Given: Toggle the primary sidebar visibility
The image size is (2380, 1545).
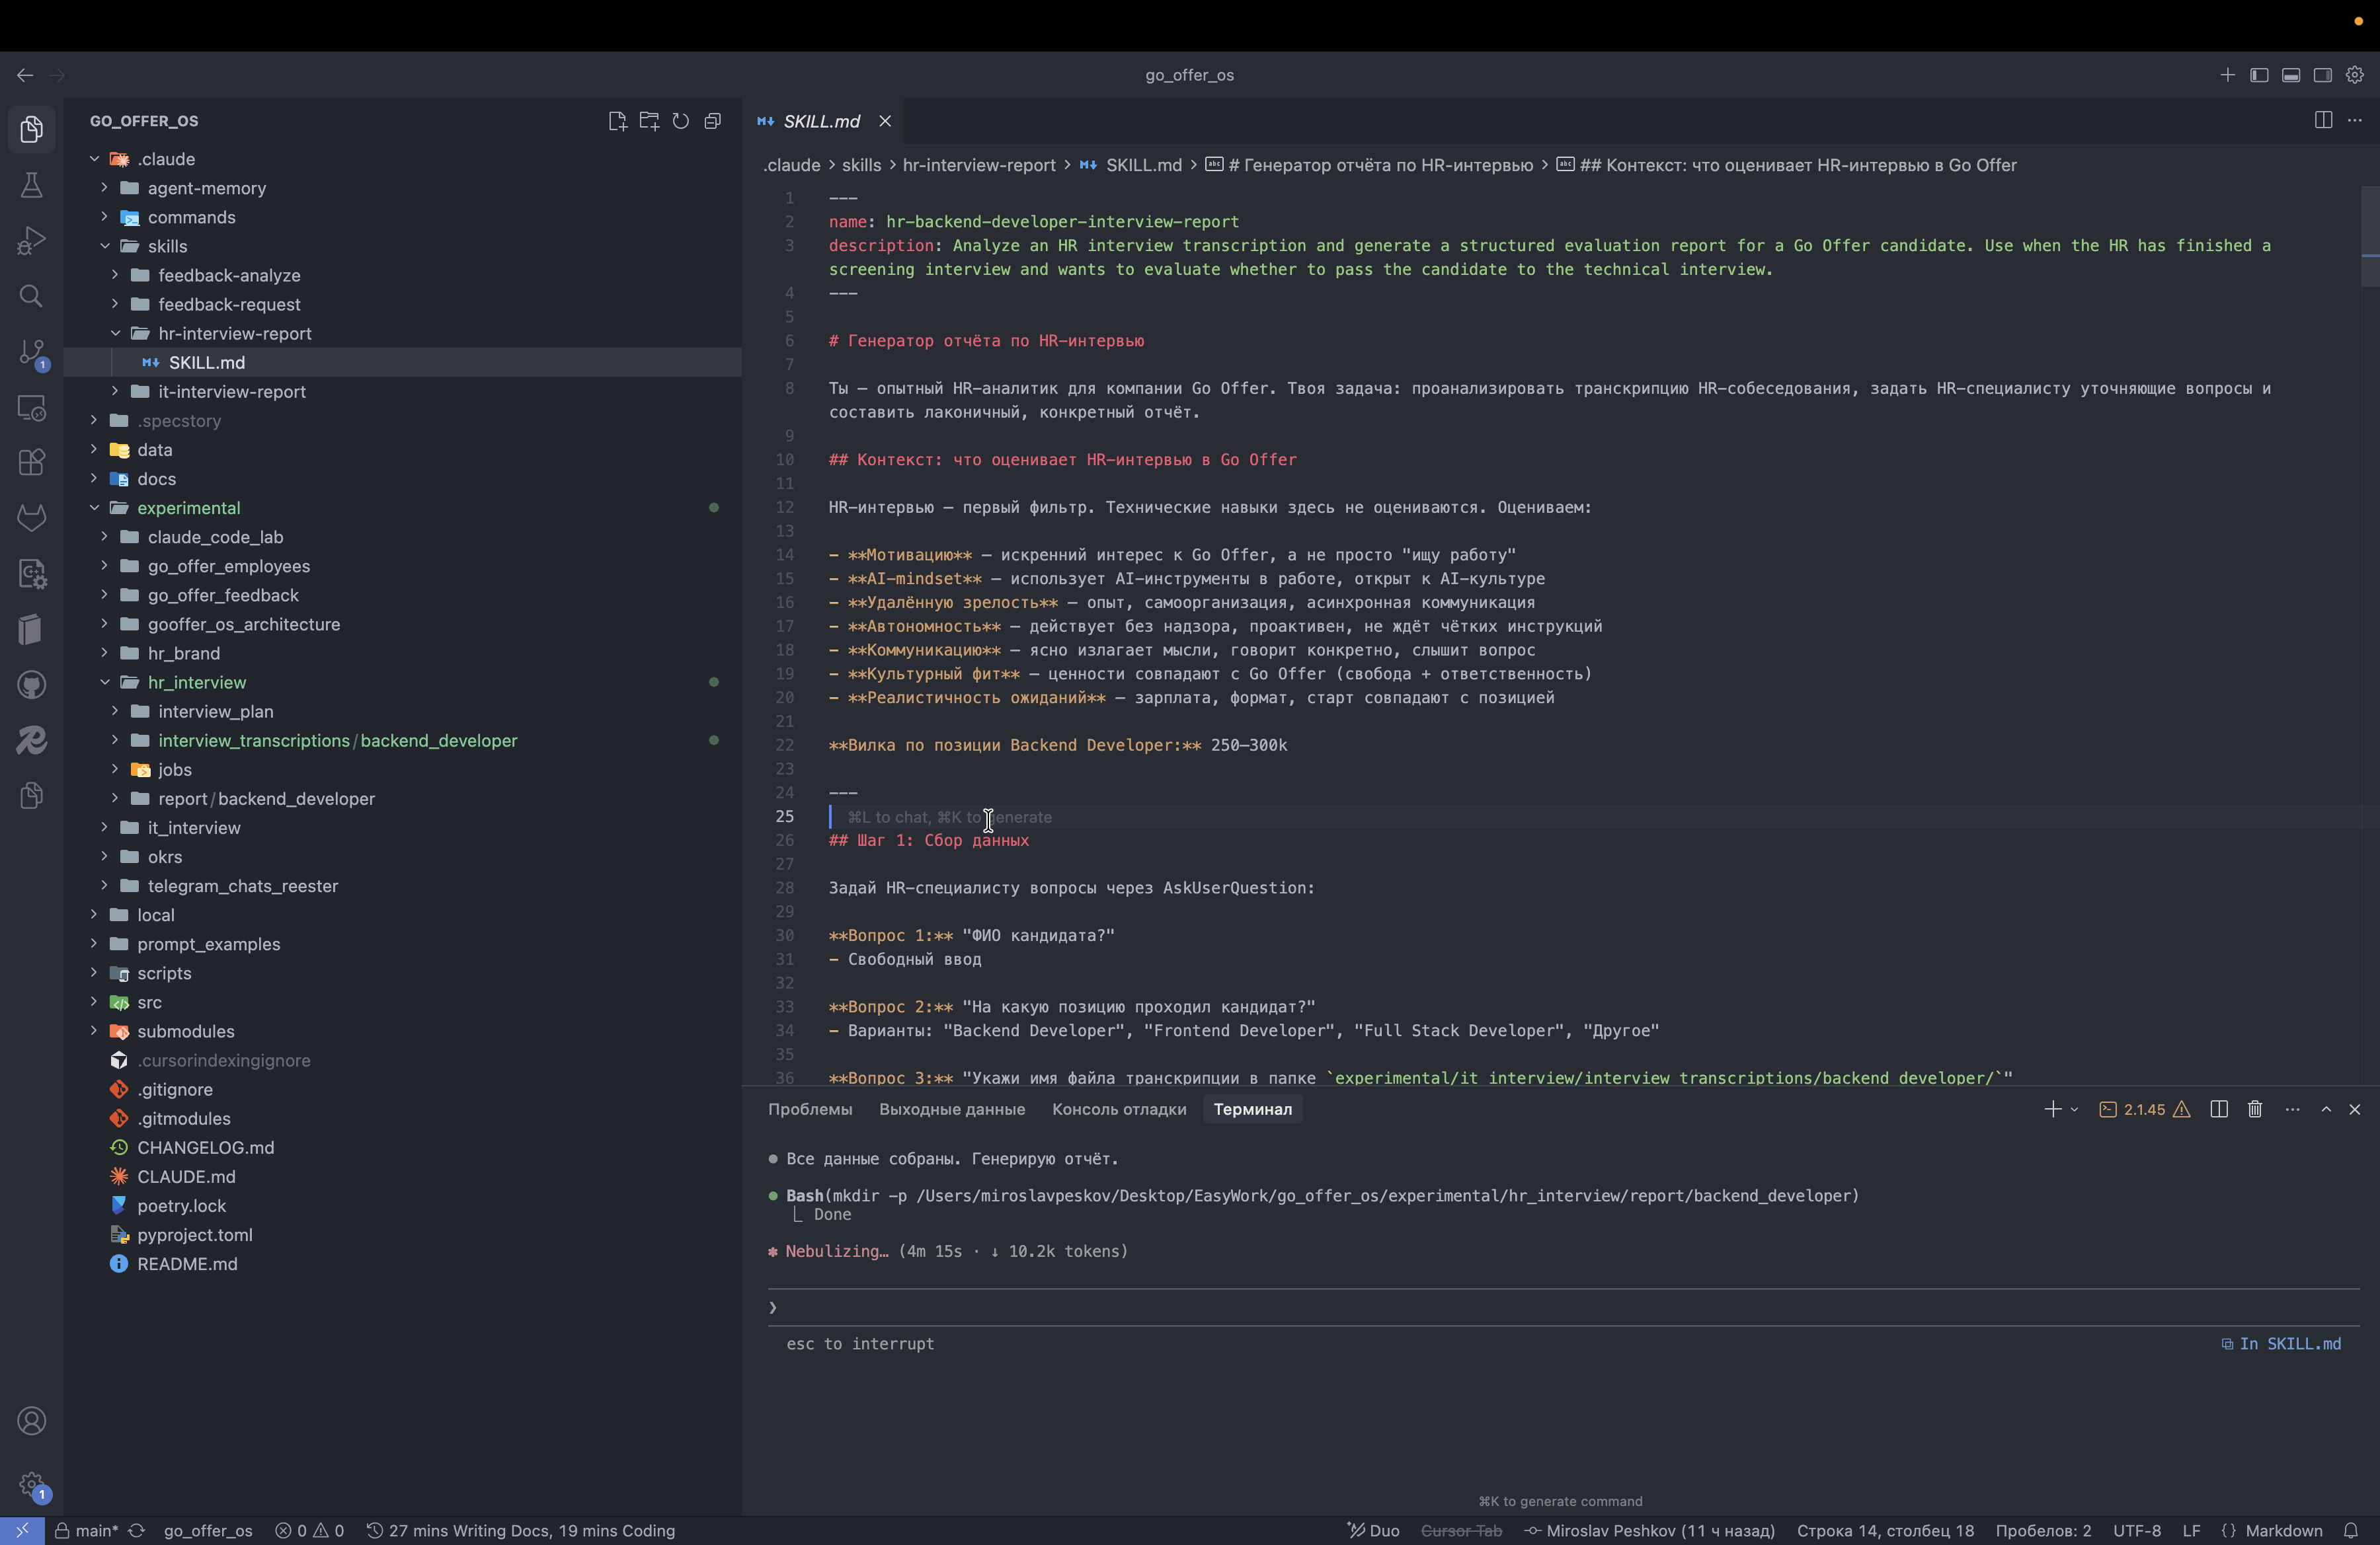Looking at the screenshot, I should (2259, 75).
